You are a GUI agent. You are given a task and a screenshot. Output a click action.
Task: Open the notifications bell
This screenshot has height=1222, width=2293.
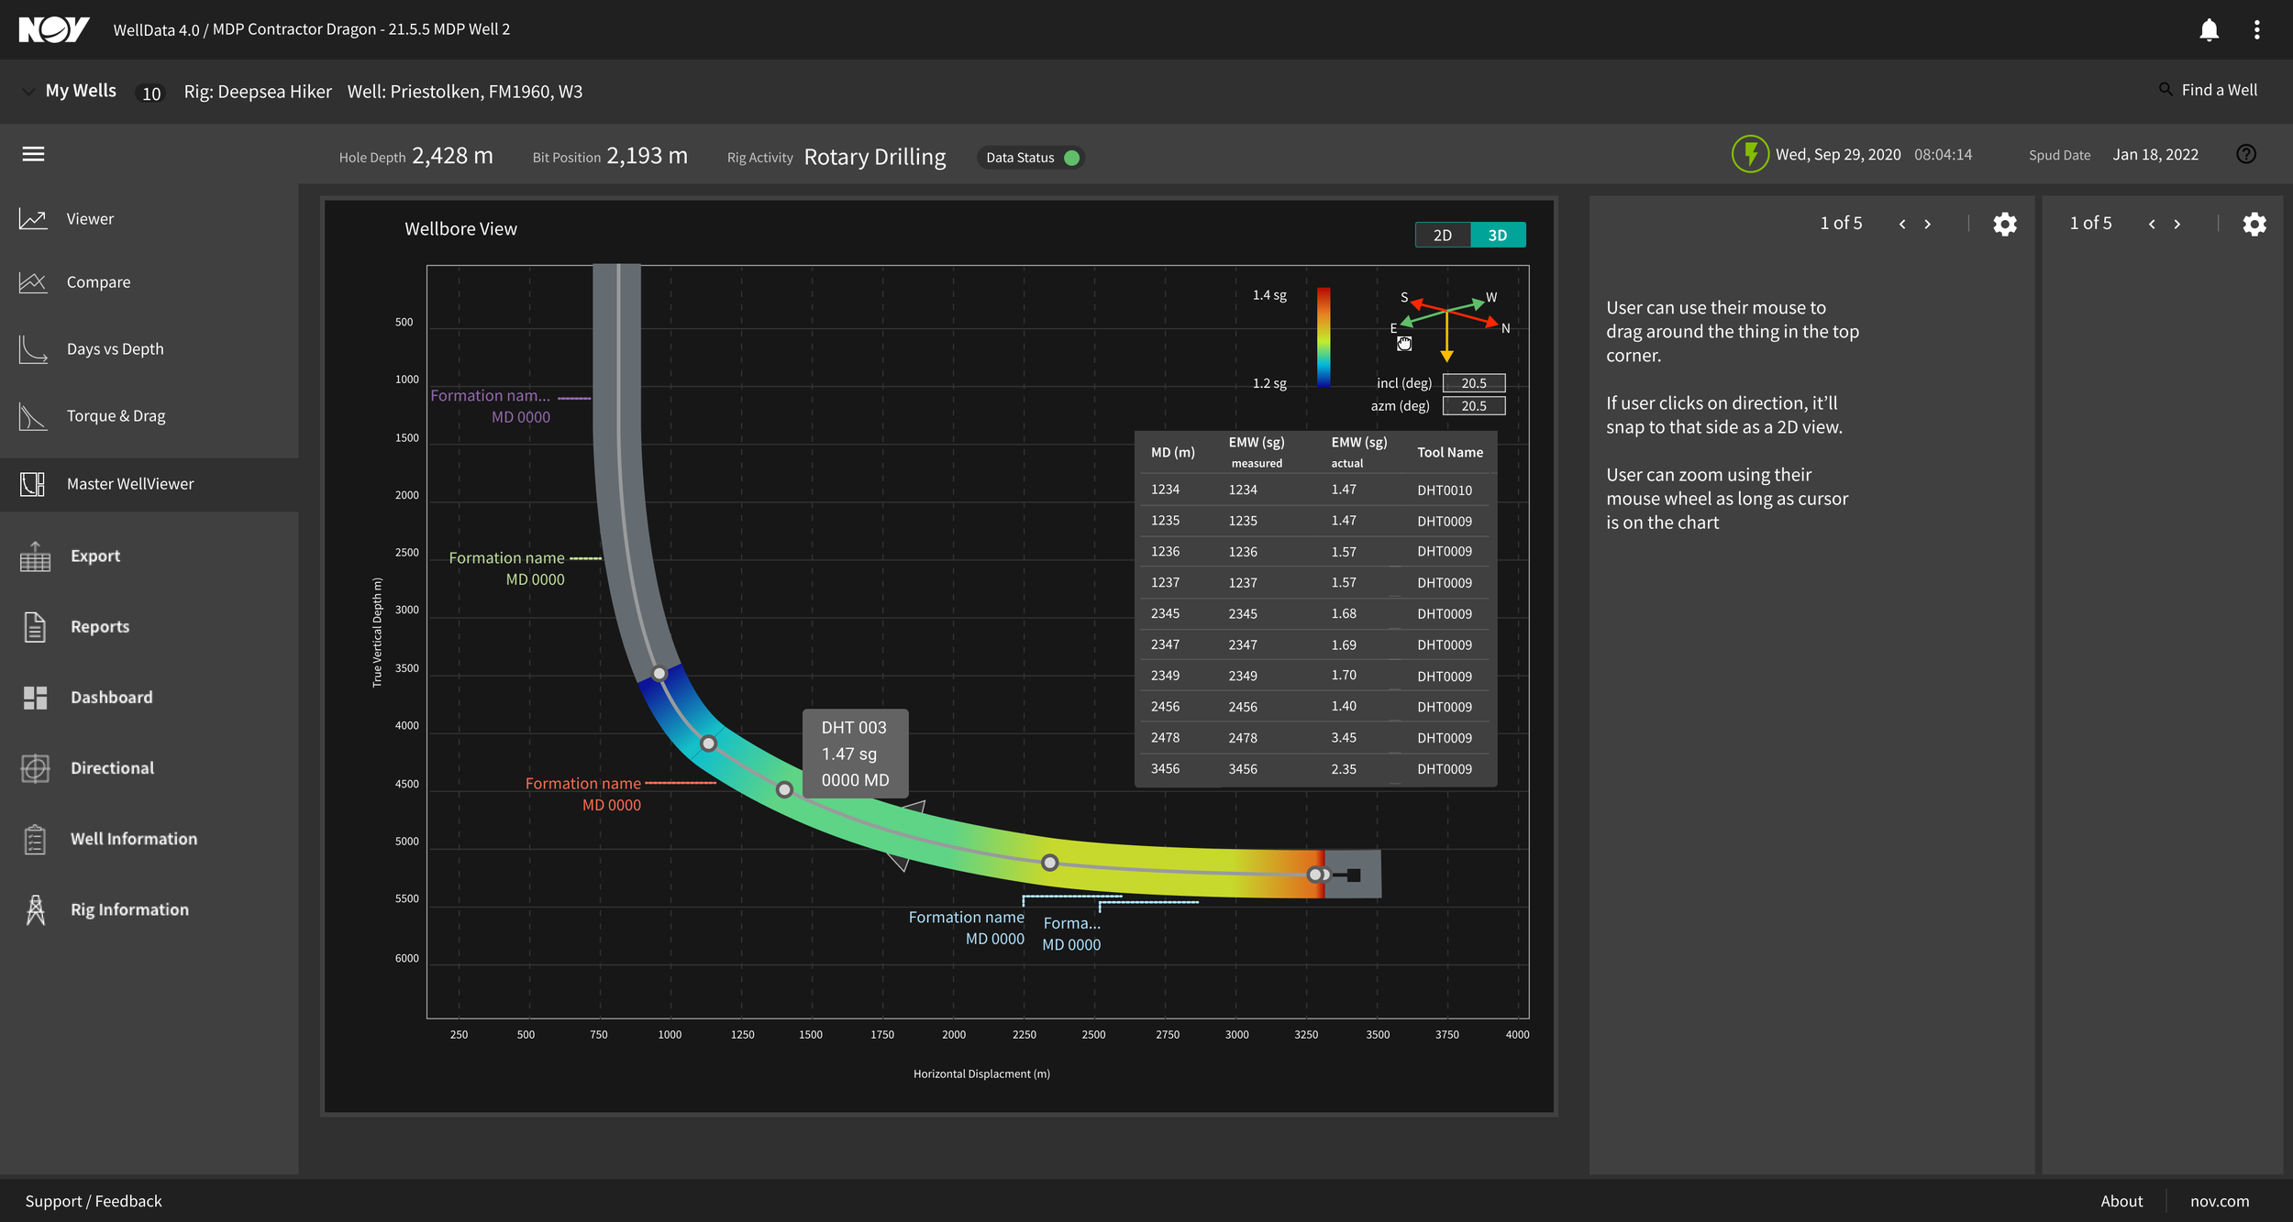coord(2209,30)
